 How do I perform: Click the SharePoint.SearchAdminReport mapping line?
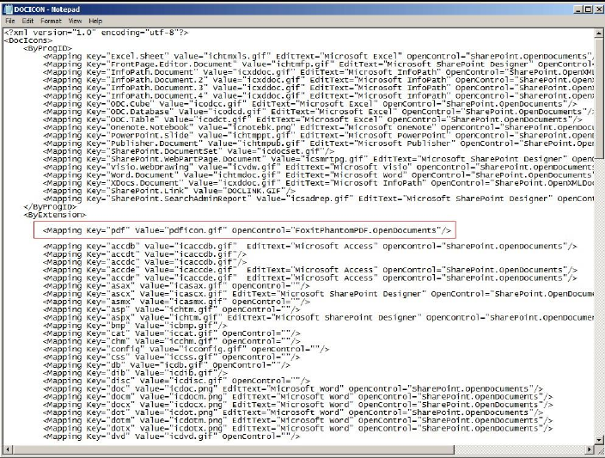pyautogui.click(x=318, y=198)
